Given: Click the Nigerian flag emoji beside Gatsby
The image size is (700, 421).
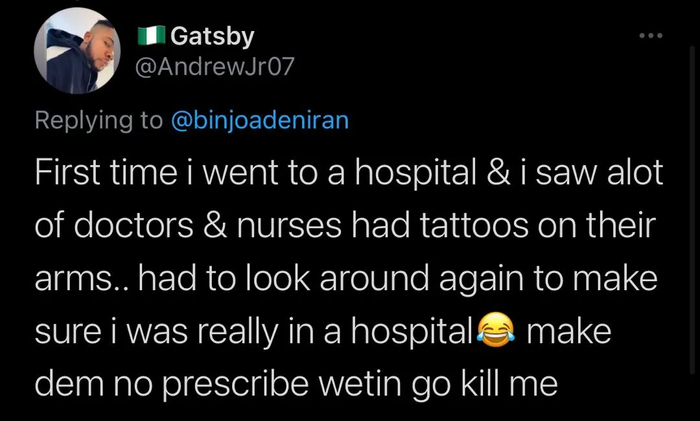Looking at the screenshot, I should (152, 36).
